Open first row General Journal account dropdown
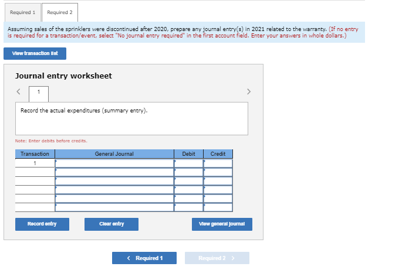Viewport: 402px width, 270px height. coord(114,163)
